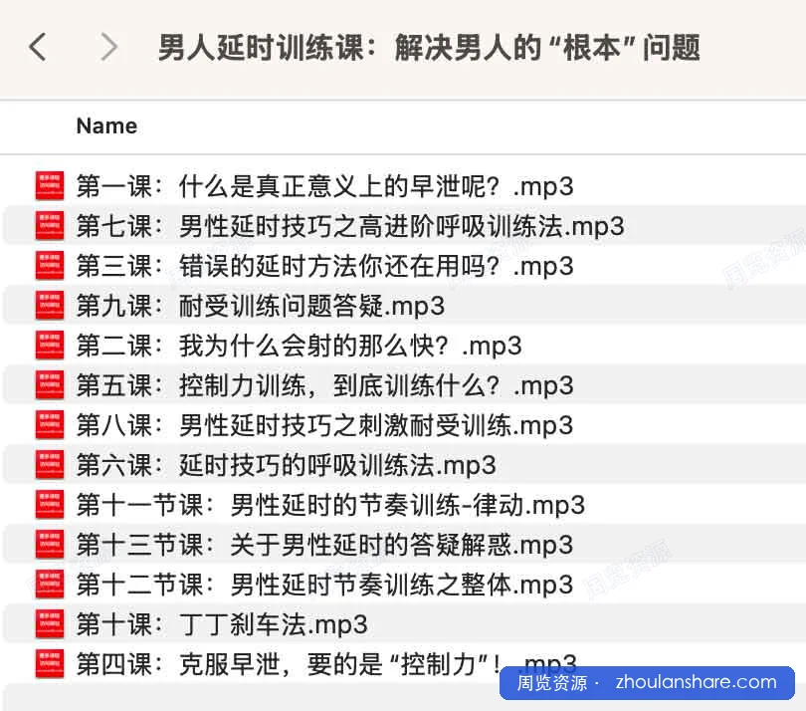
Task: Sort by the Name column header
Action: click(106, 126)
